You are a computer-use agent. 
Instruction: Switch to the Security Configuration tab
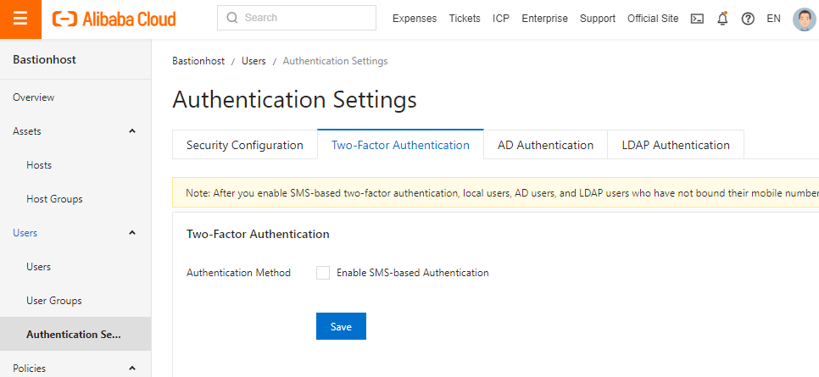click(x=244, y=145)
